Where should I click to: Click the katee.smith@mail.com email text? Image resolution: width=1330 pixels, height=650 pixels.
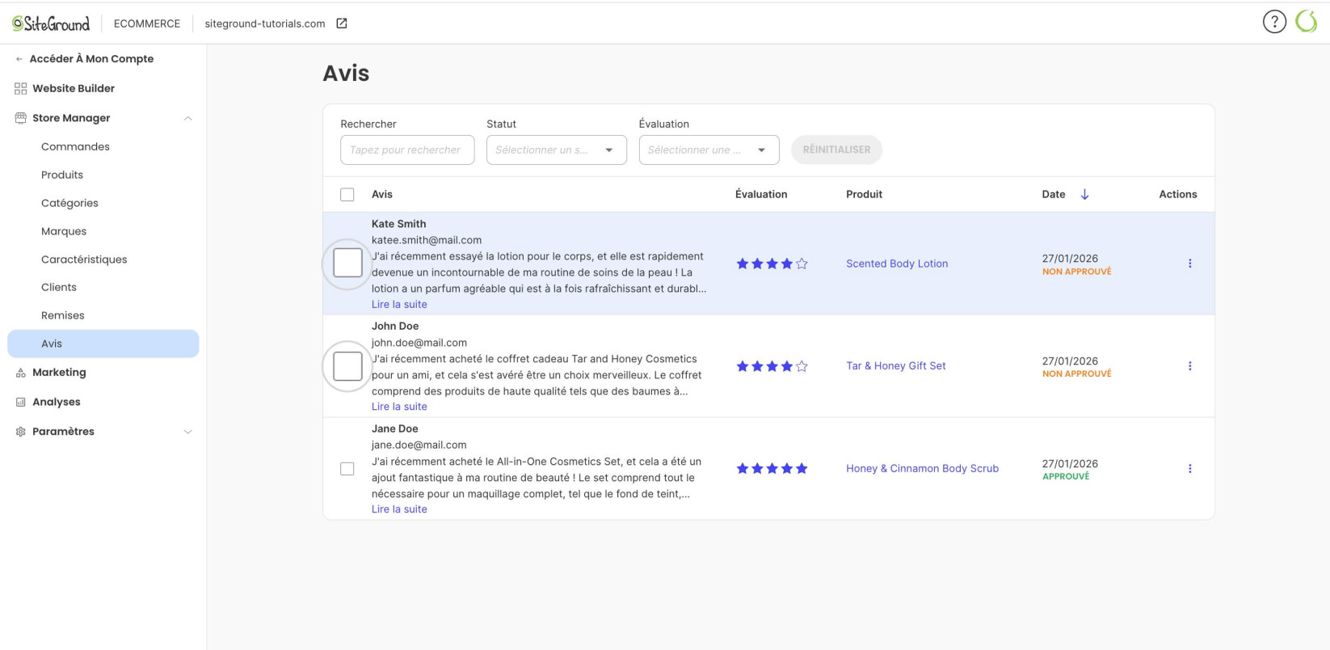coord(427,240)
